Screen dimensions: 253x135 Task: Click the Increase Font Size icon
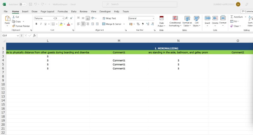click(x=67, y=18)
